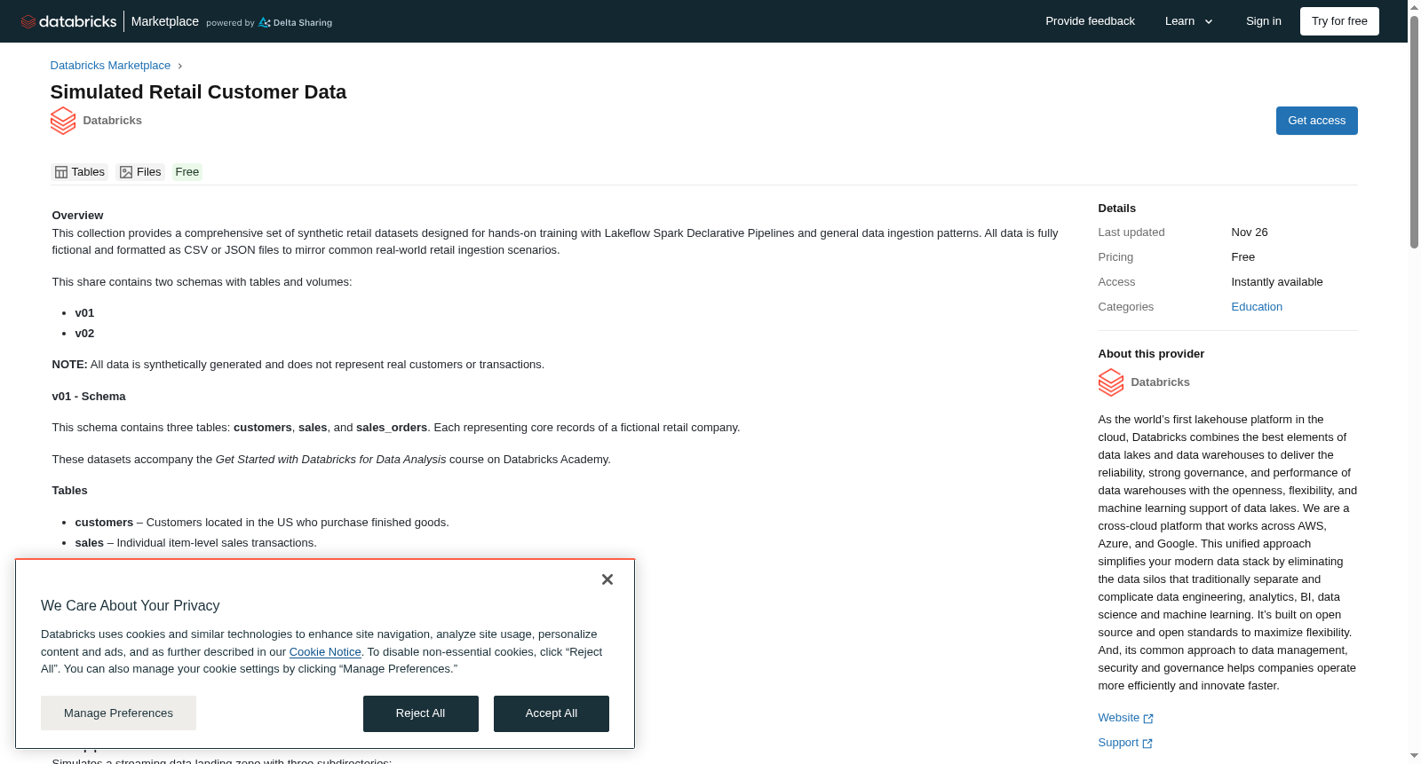Click the Overview heading

[77, 216]
